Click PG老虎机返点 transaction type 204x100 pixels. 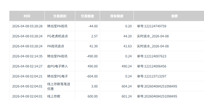pyautogui.click(x=58, y=36)
